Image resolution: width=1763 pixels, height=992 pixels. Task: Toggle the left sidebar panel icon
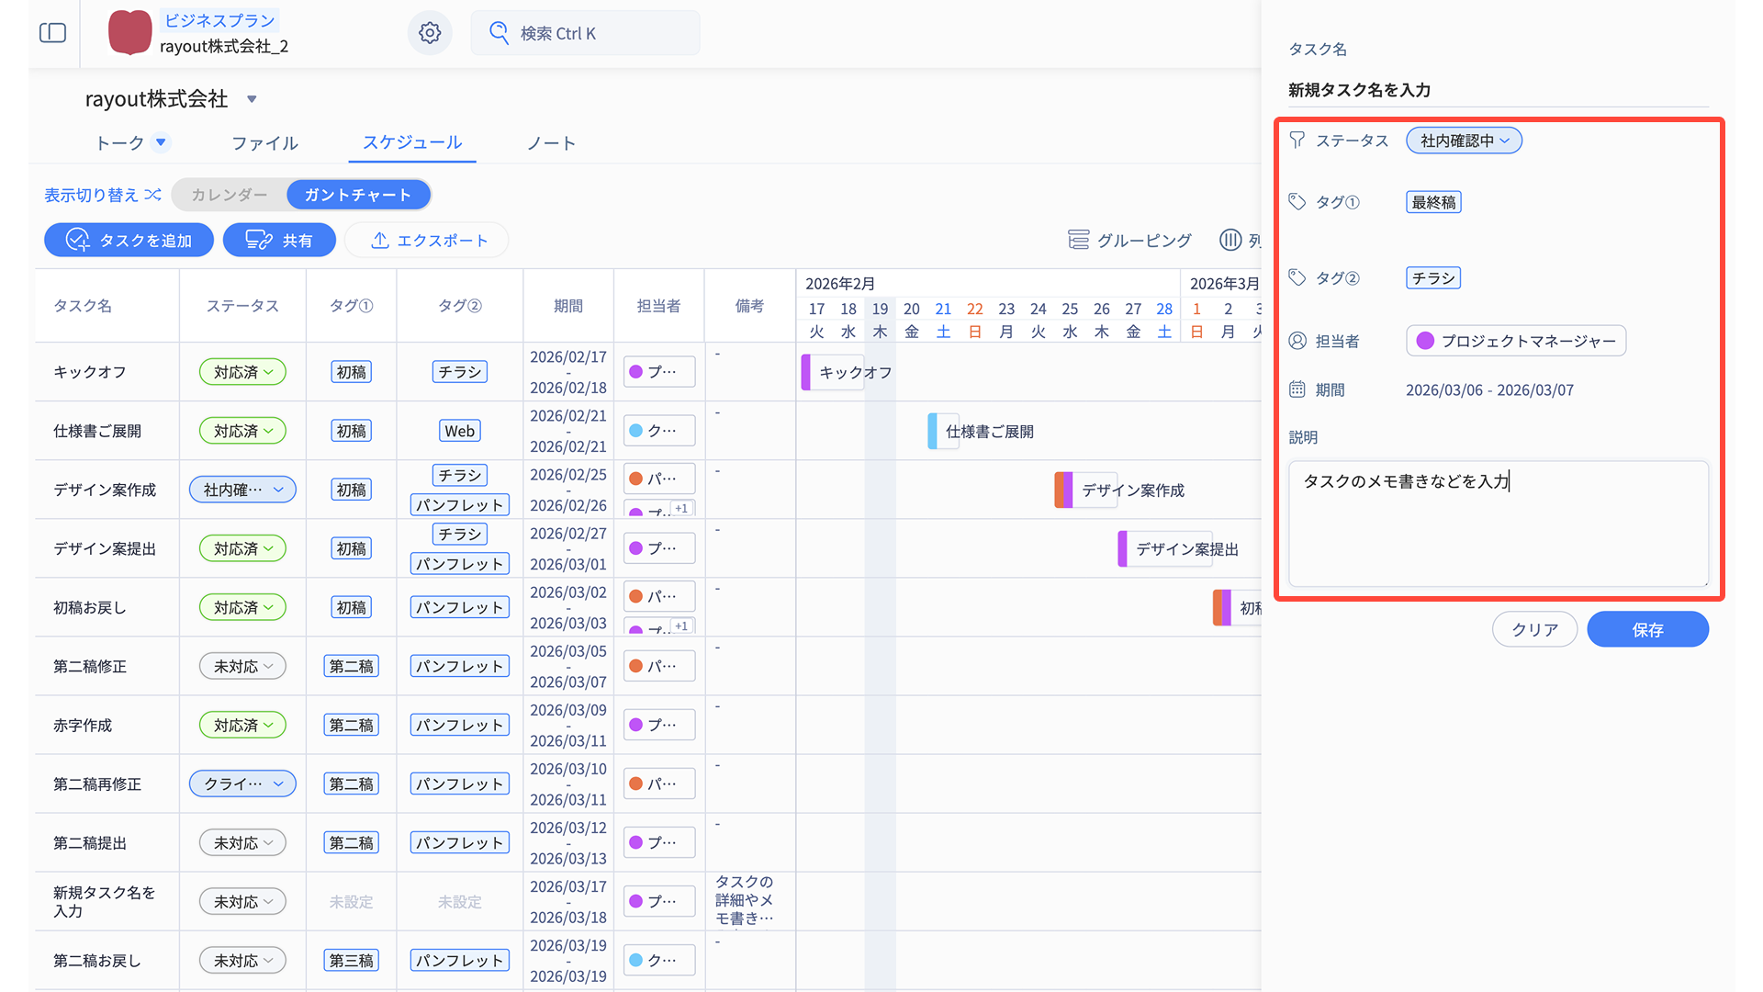53,33
